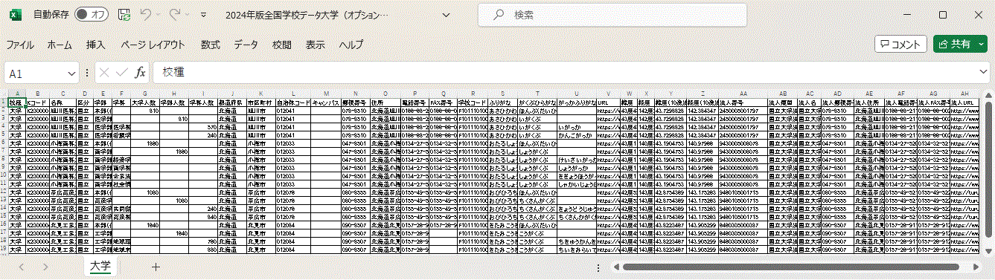Open the ページ レイアウト tab
Image resolution: width=995 pixels, height=280 pixels.
tap(153, 45)
